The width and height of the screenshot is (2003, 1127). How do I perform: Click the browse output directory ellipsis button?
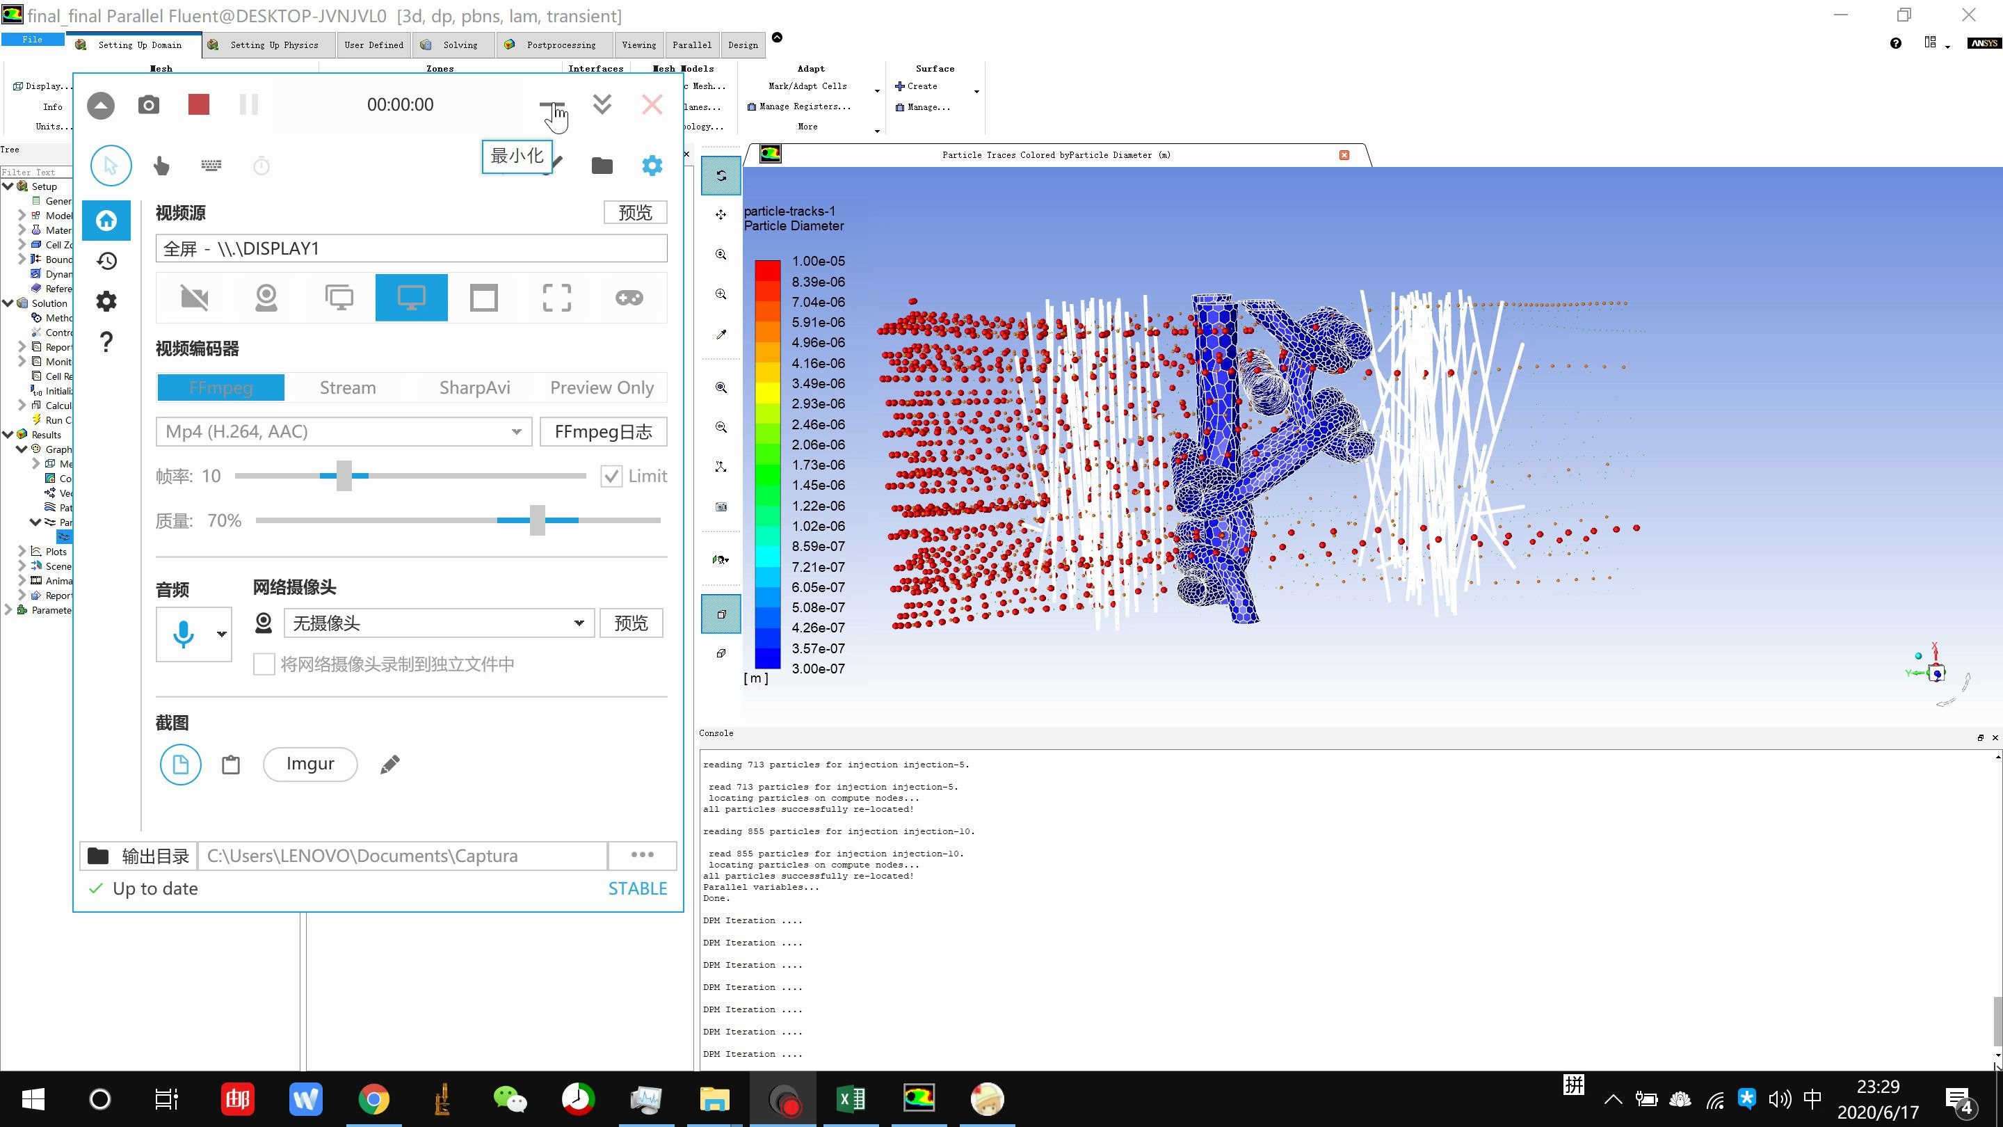pyautogui.click(x=642, y=855)
